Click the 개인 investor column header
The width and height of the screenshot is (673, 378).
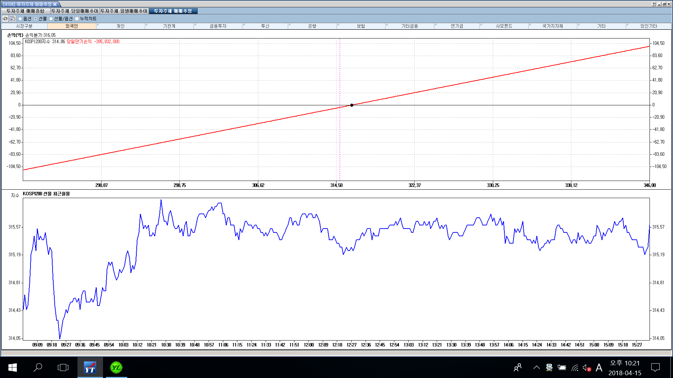coord(120,26)
